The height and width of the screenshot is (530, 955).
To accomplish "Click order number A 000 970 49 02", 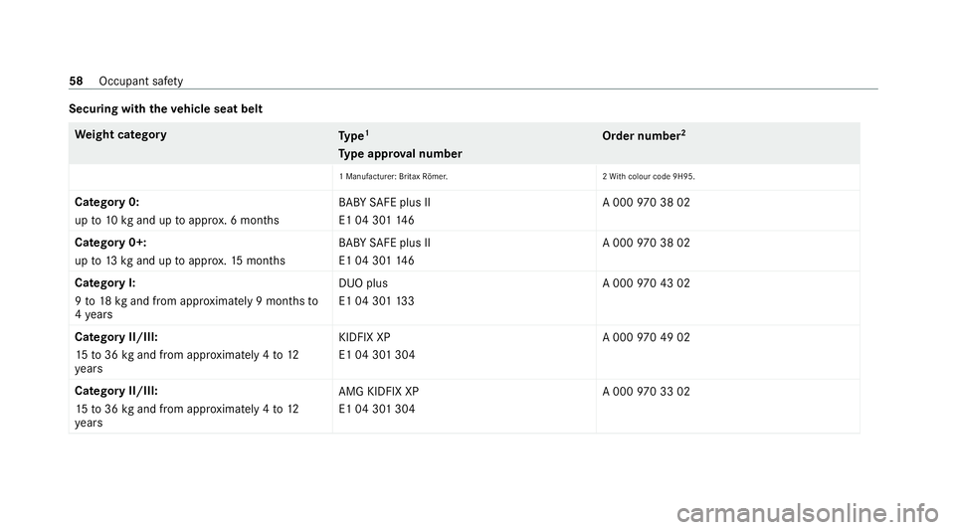I will tap(647, 337).
